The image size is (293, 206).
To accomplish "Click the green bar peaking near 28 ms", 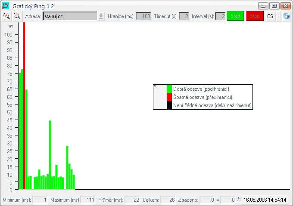I will [x=67, y=168].
